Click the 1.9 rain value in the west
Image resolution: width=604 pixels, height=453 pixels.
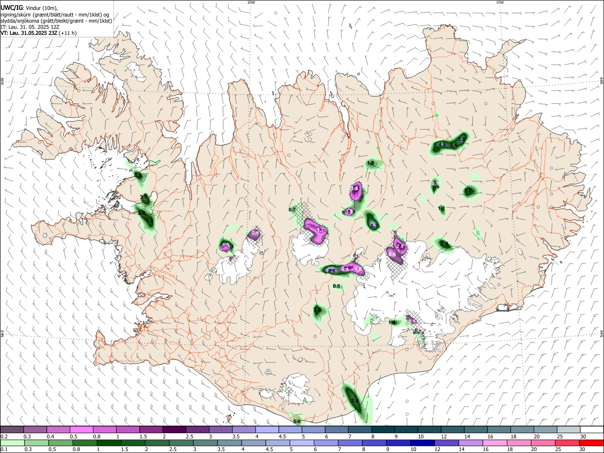(150, 220)
